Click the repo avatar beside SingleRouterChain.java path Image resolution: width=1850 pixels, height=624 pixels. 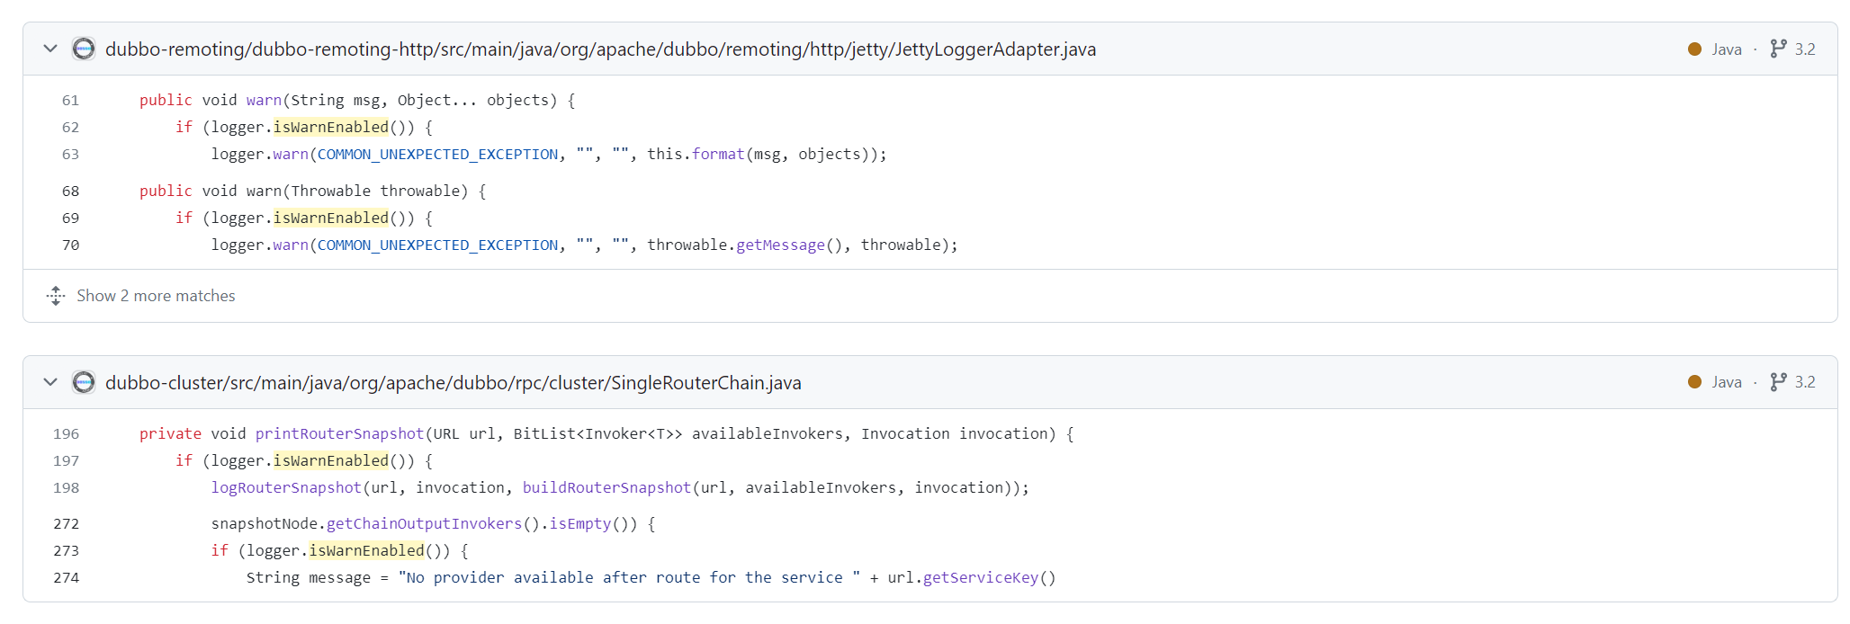84,382
